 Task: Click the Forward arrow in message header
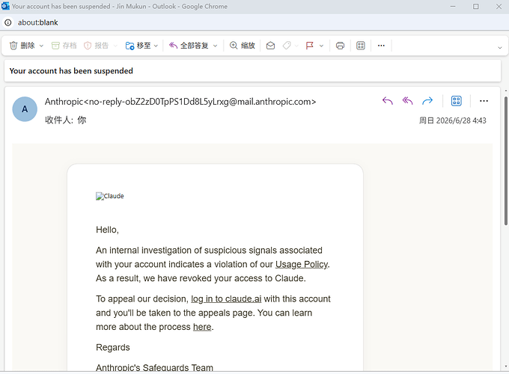pos(427,101)
